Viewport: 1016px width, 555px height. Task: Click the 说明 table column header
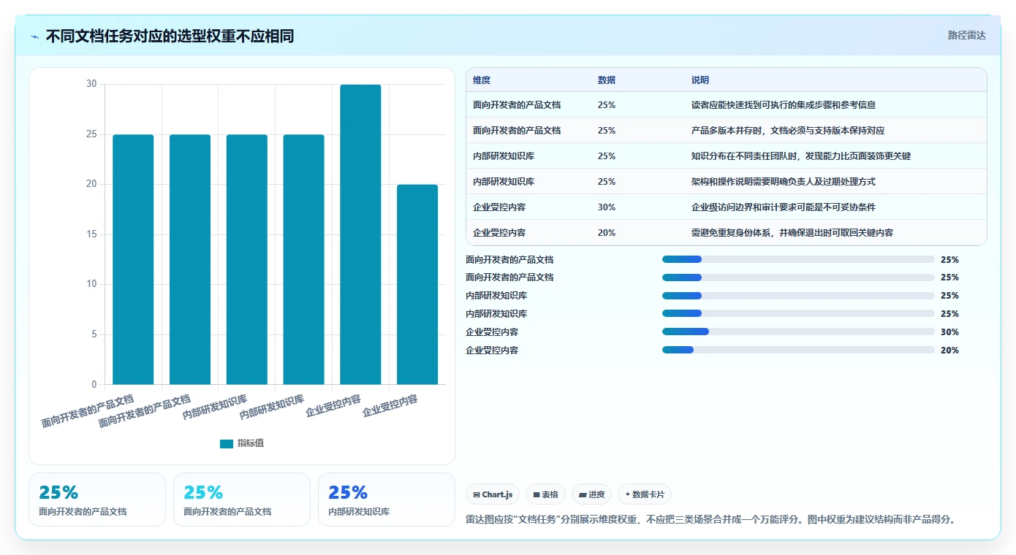click(x=700, y=80)
